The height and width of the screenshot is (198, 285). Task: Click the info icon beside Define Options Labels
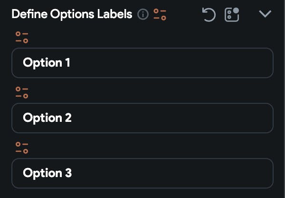pyautogui.click(x=142, y=15)
